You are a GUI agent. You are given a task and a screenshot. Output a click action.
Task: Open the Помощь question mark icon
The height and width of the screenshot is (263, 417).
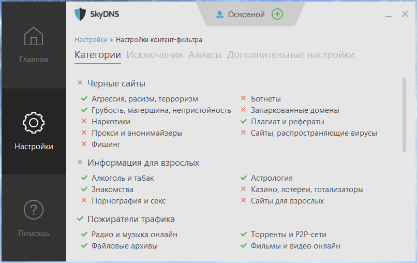click(x=34, y=210)
